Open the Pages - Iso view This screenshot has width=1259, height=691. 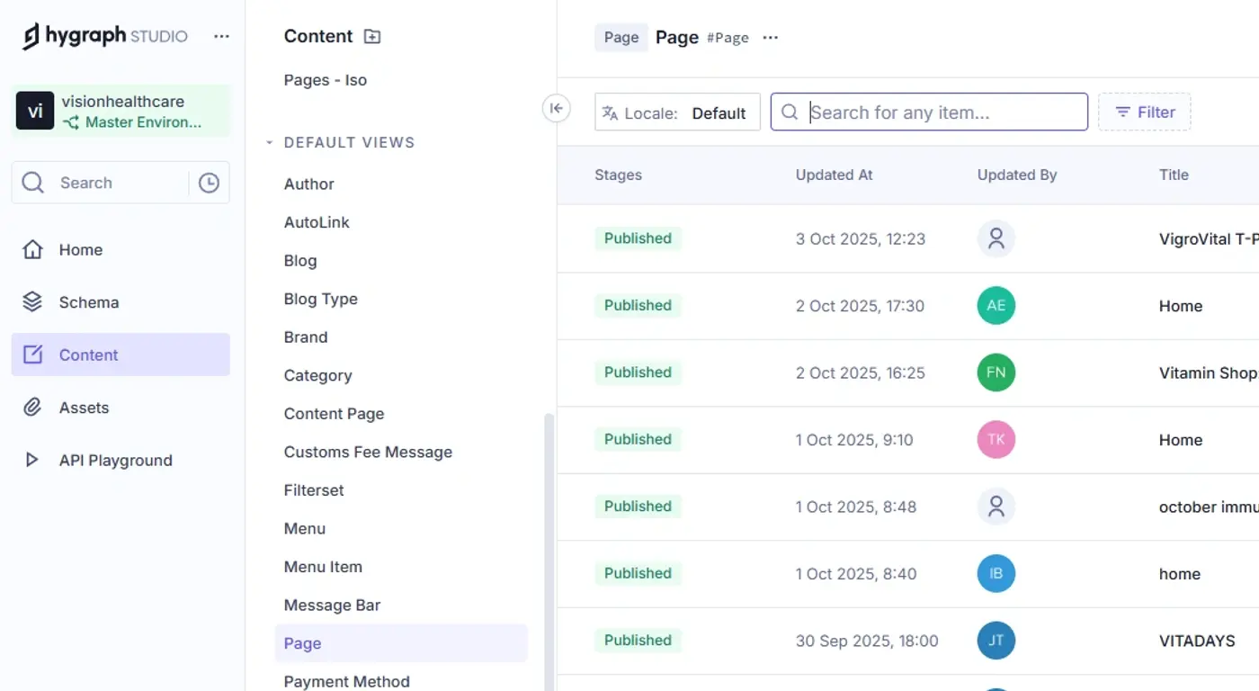(x=326, y=80)
